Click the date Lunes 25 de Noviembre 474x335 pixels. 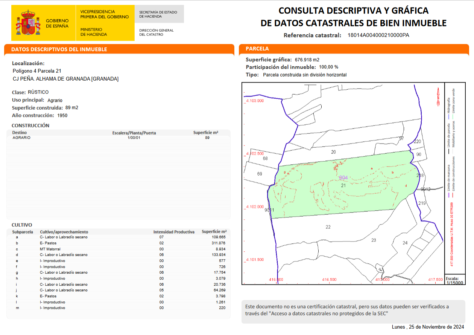coord(427,327)
